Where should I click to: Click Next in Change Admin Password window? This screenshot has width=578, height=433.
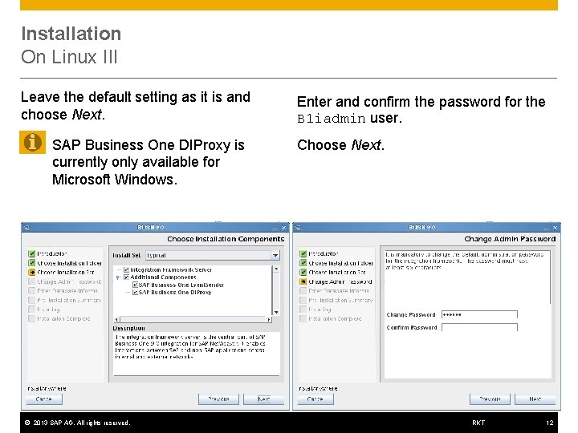click(x=535, y=399)
